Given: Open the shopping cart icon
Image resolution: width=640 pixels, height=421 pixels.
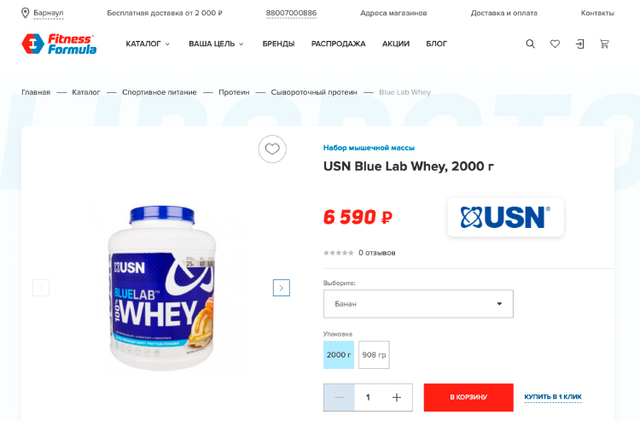Looking at the screenshot, I should pyautogui.click(x=604, y=44).
